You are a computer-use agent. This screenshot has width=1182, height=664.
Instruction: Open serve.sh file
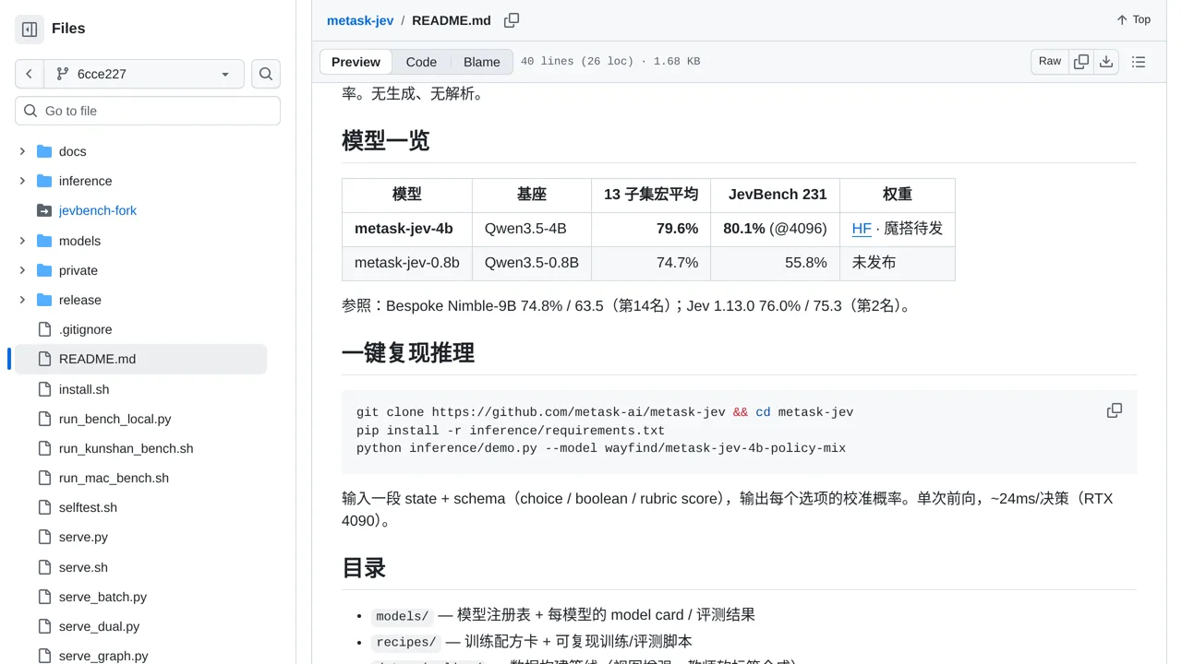click(x=83, y=567)
